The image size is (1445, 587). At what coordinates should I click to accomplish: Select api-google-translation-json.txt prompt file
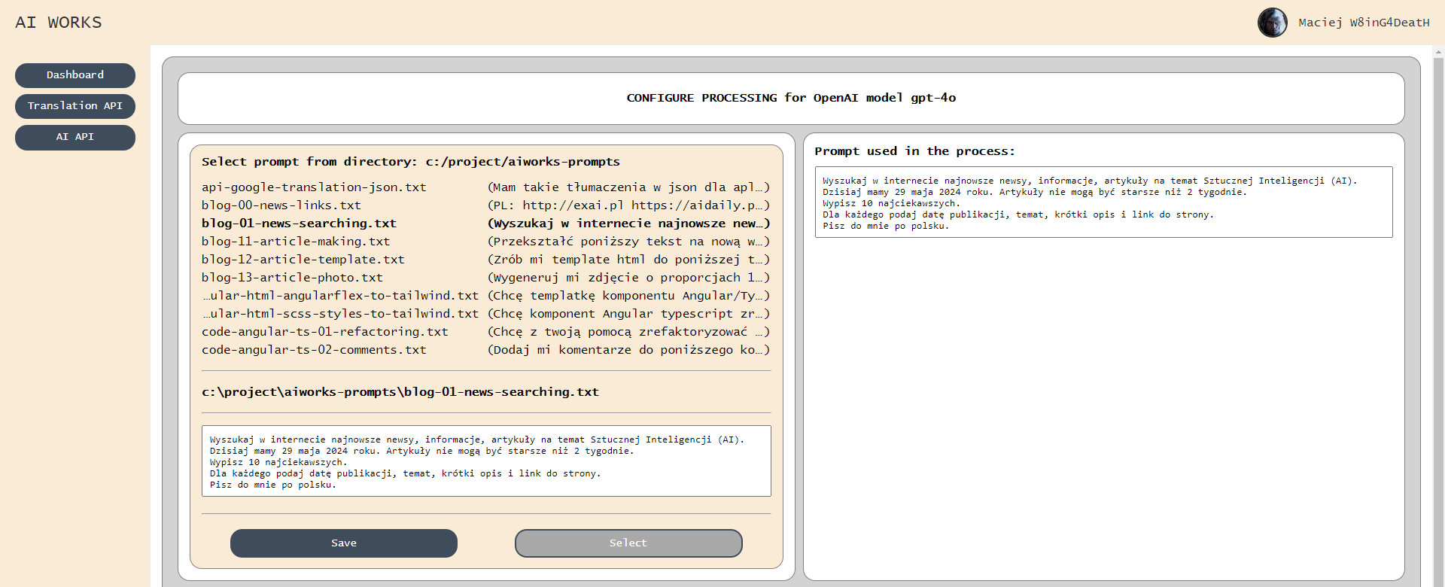tap(314, 187)
